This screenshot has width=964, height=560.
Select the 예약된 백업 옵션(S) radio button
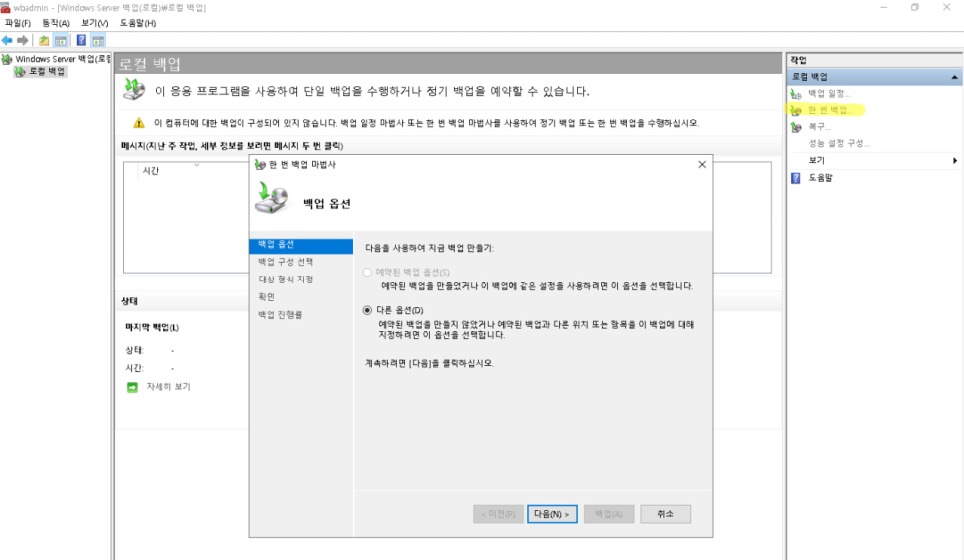368,272
